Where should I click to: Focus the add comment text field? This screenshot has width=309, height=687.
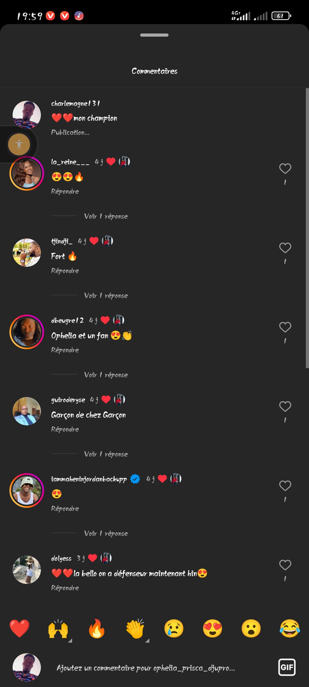(x=146, y=668)
